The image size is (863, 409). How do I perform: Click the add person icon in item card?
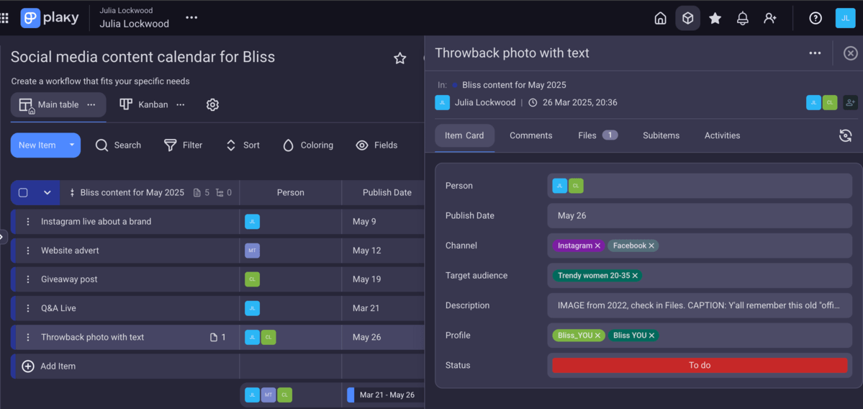tap(850, 102)
